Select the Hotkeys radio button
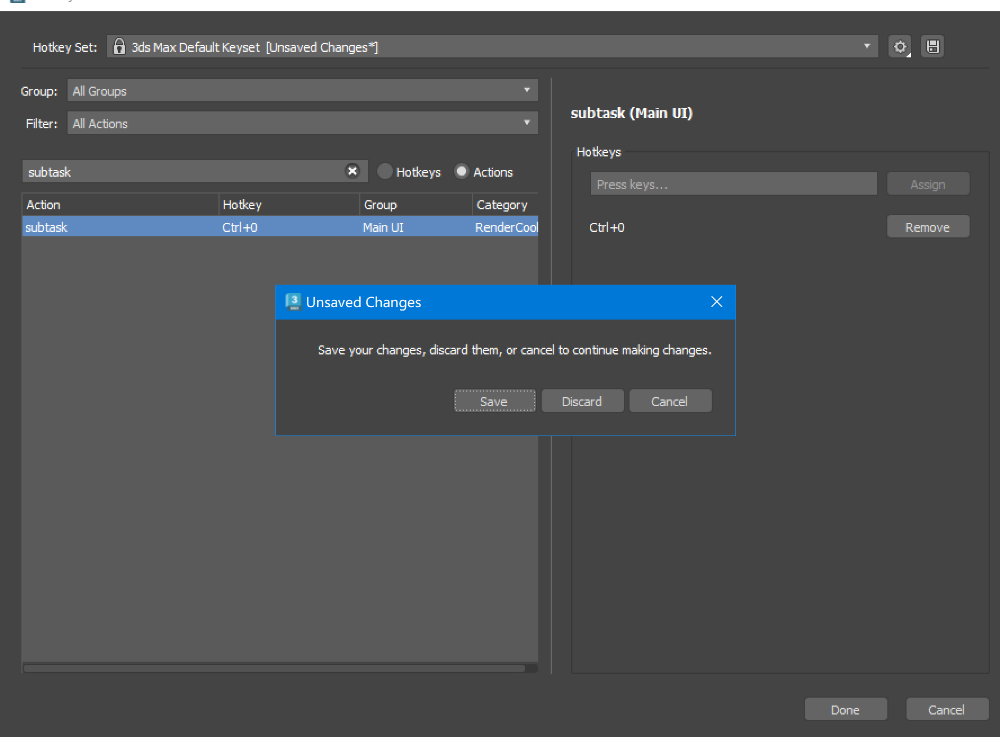 coord(385,172)
